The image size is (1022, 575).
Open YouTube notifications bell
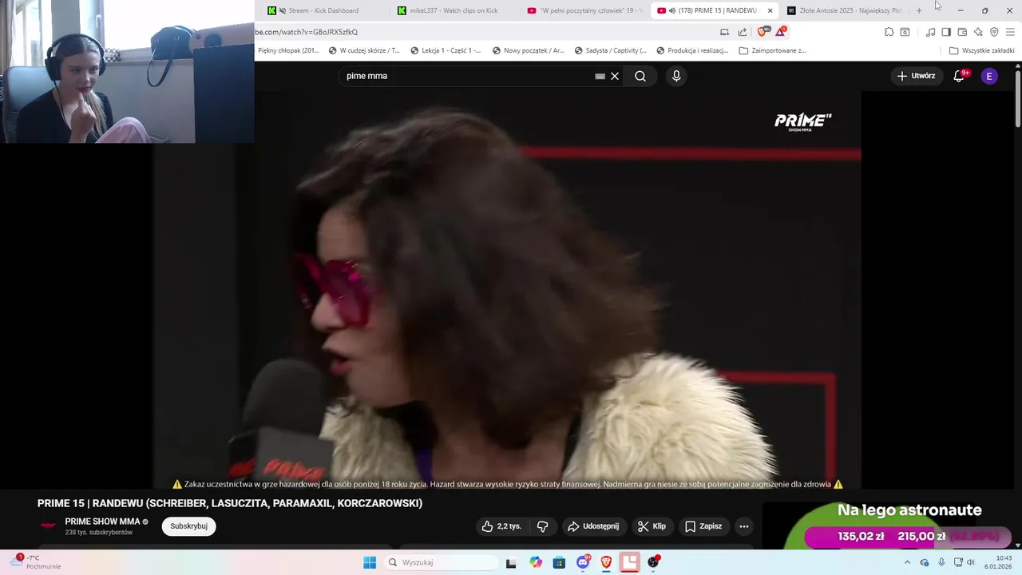coord(959,76)
